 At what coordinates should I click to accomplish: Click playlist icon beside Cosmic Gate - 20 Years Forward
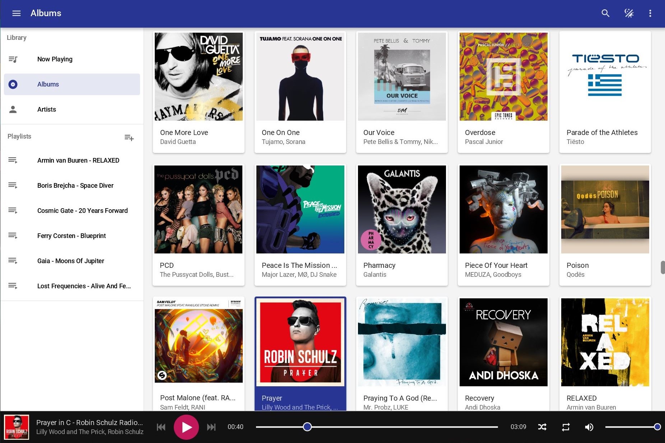point(13,210)
